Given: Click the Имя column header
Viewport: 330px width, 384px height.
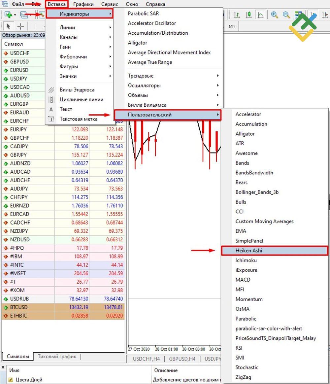Looking at the screenshot, I should click(15, 370).
